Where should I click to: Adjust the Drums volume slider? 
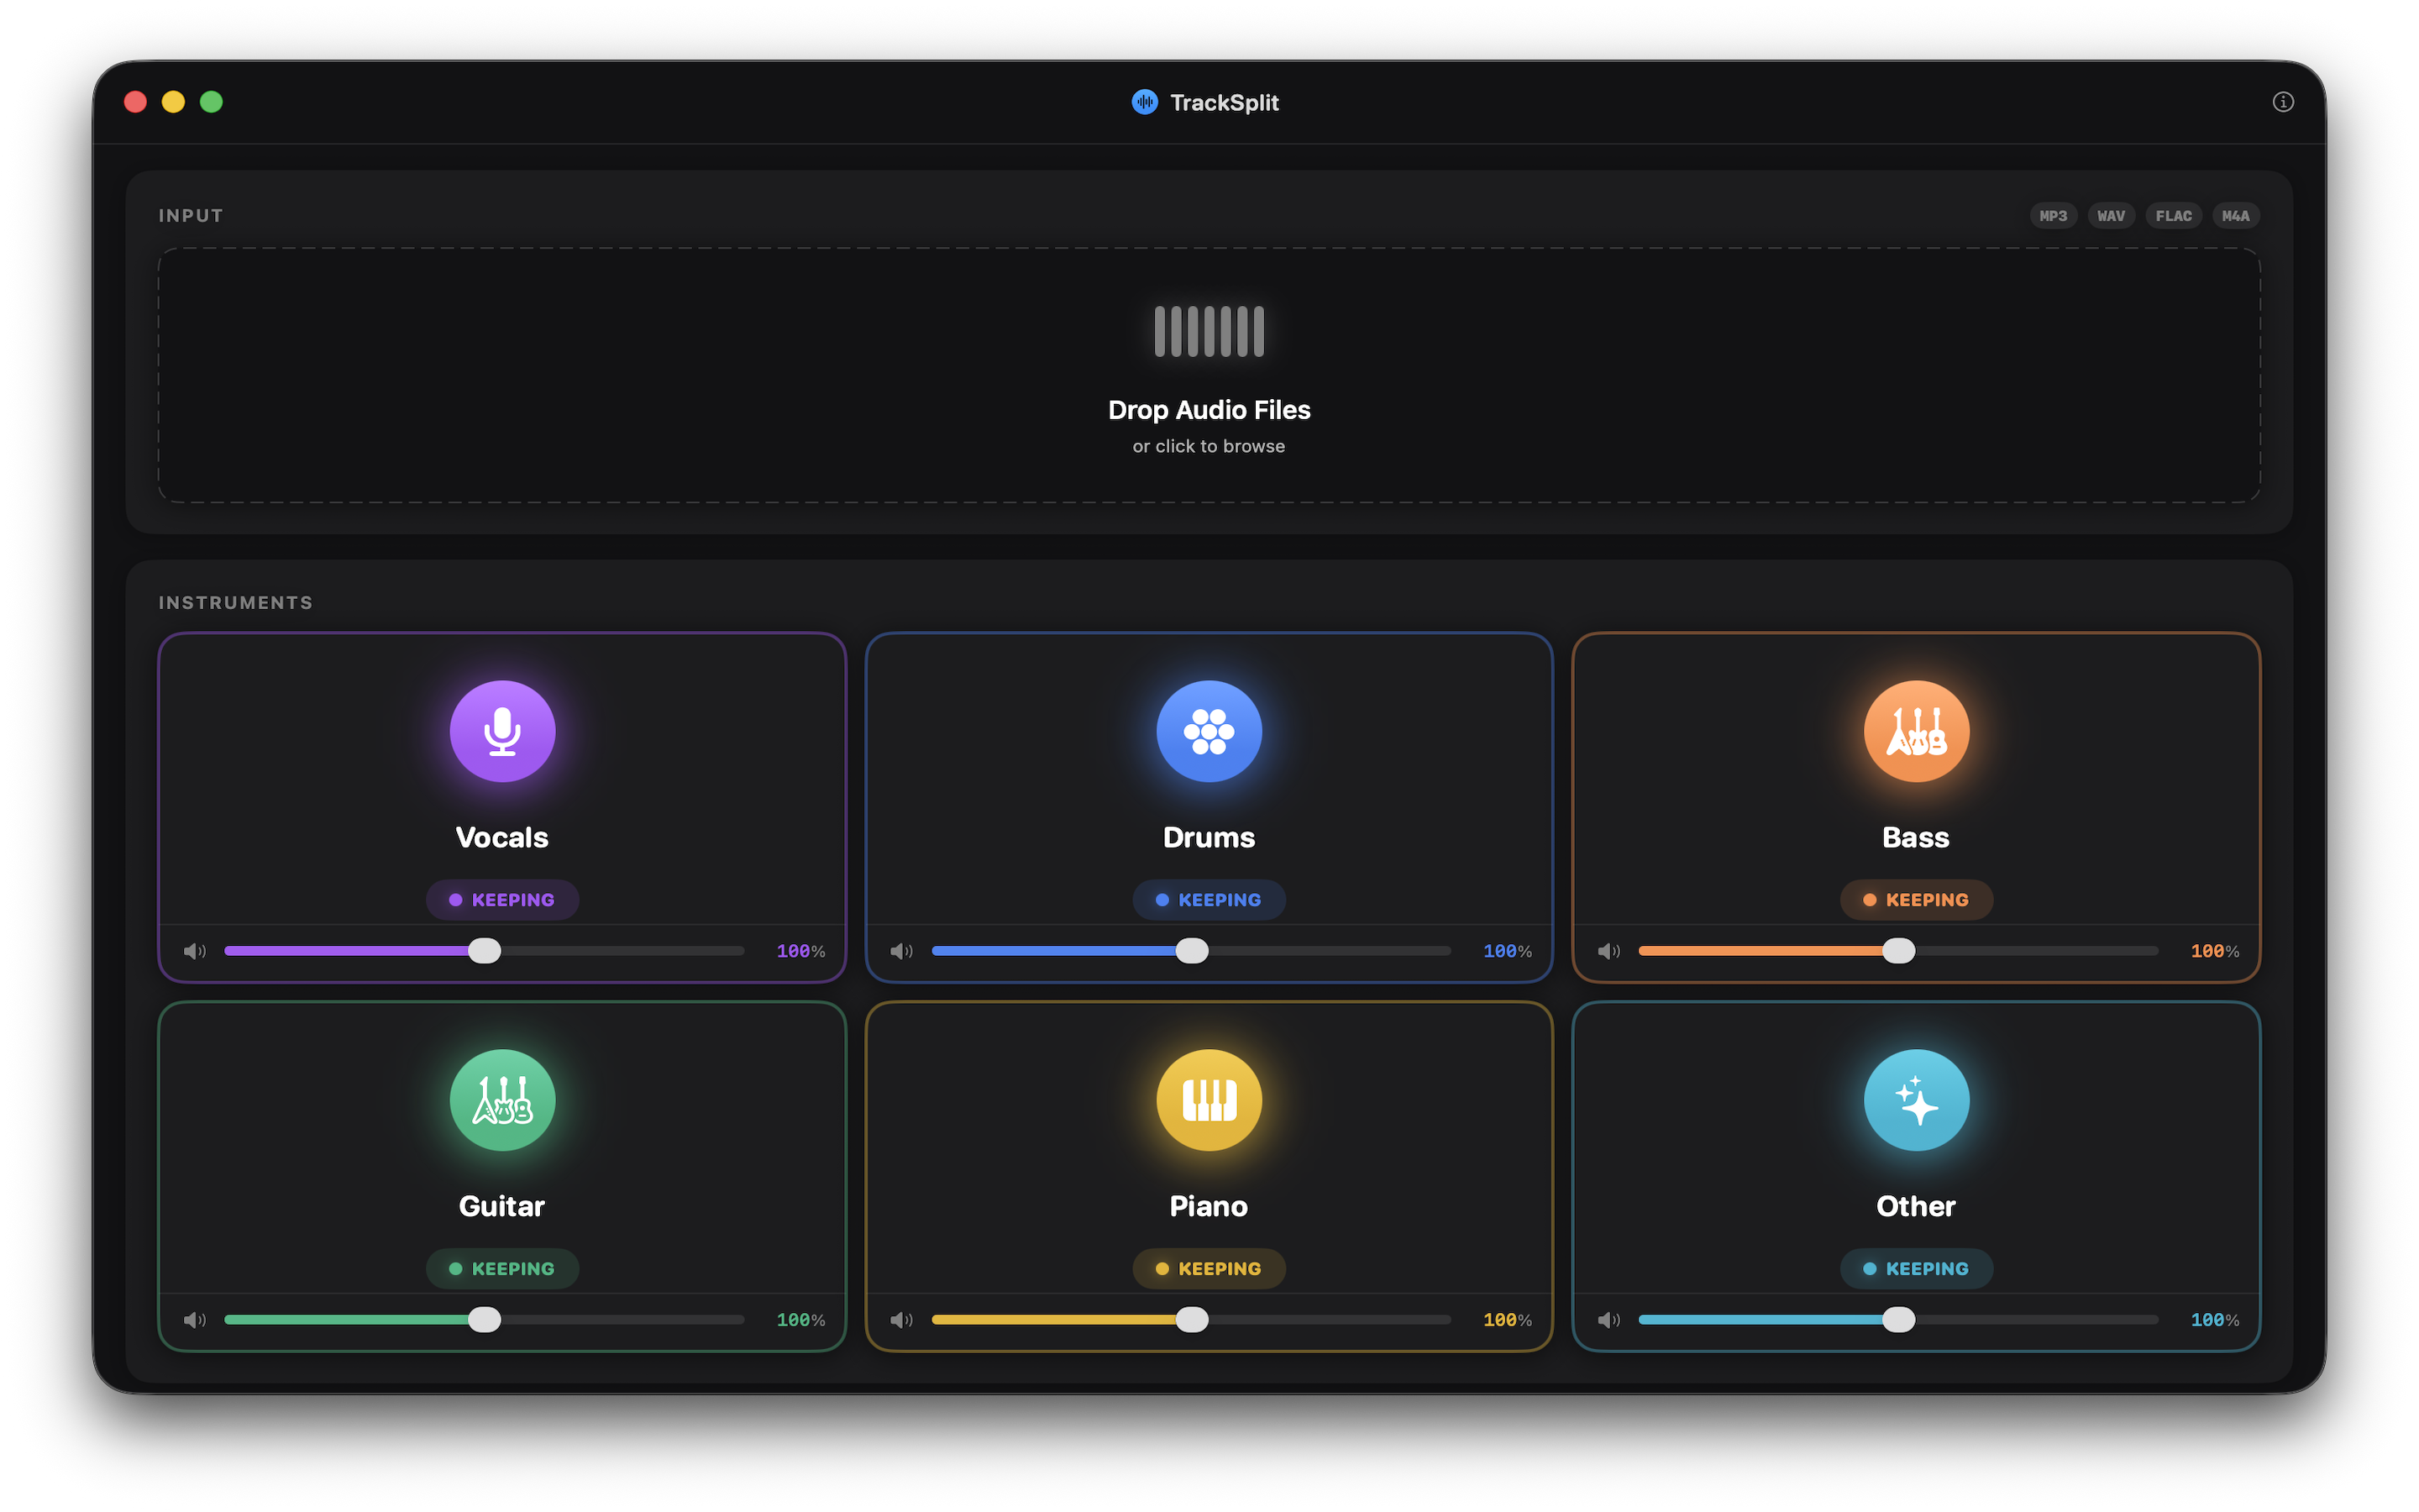1192,951
